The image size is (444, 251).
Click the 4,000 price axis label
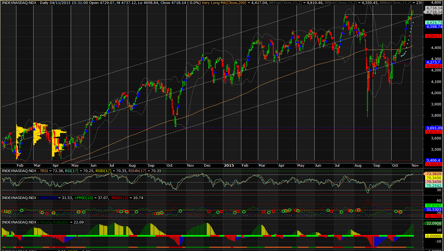tap(436, 93)
